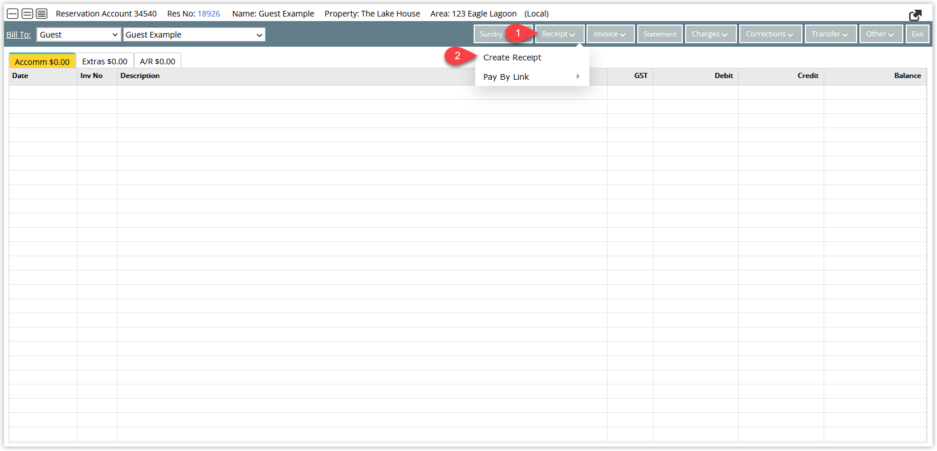Open the Charges dropdown button
The image size is (937, 451).
click(x=711, y=34)
